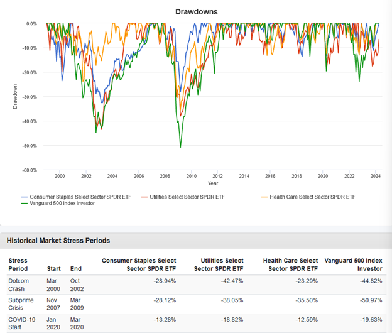Click the -13.28% cell

165,320
